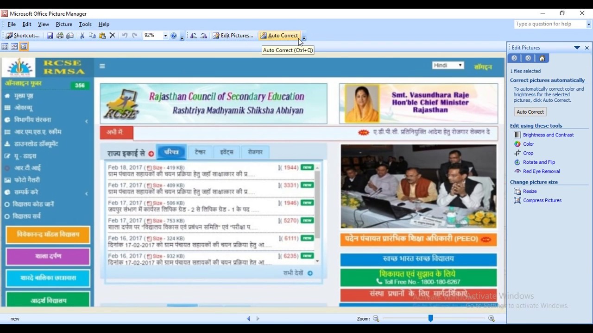This screenshot has height=333, width=593.
Task: Click the Rotate and Flip icon
Action: click(x=517, y=162)
